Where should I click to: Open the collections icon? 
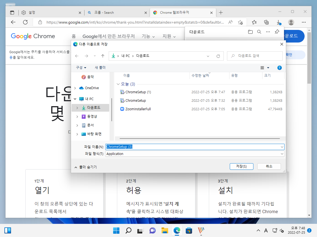266,22
